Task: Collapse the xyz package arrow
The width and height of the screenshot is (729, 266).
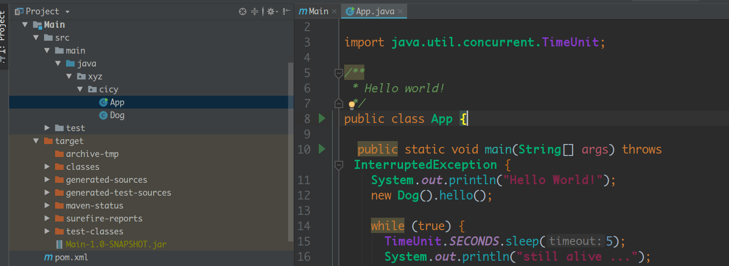Action: 69,76
